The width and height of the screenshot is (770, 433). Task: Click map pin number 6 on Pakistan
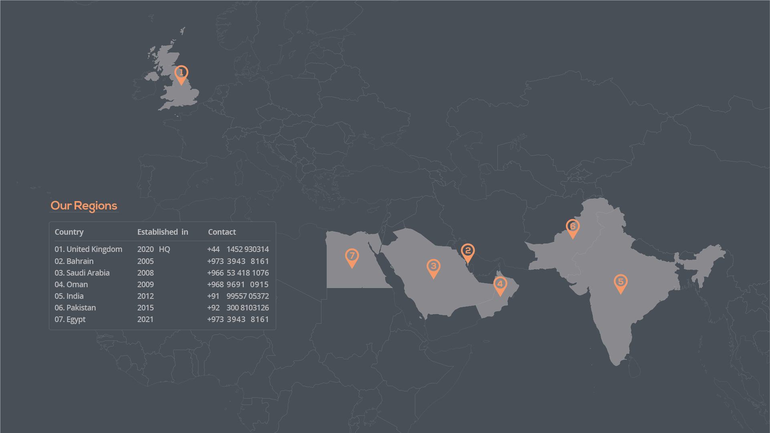(572, 228)
